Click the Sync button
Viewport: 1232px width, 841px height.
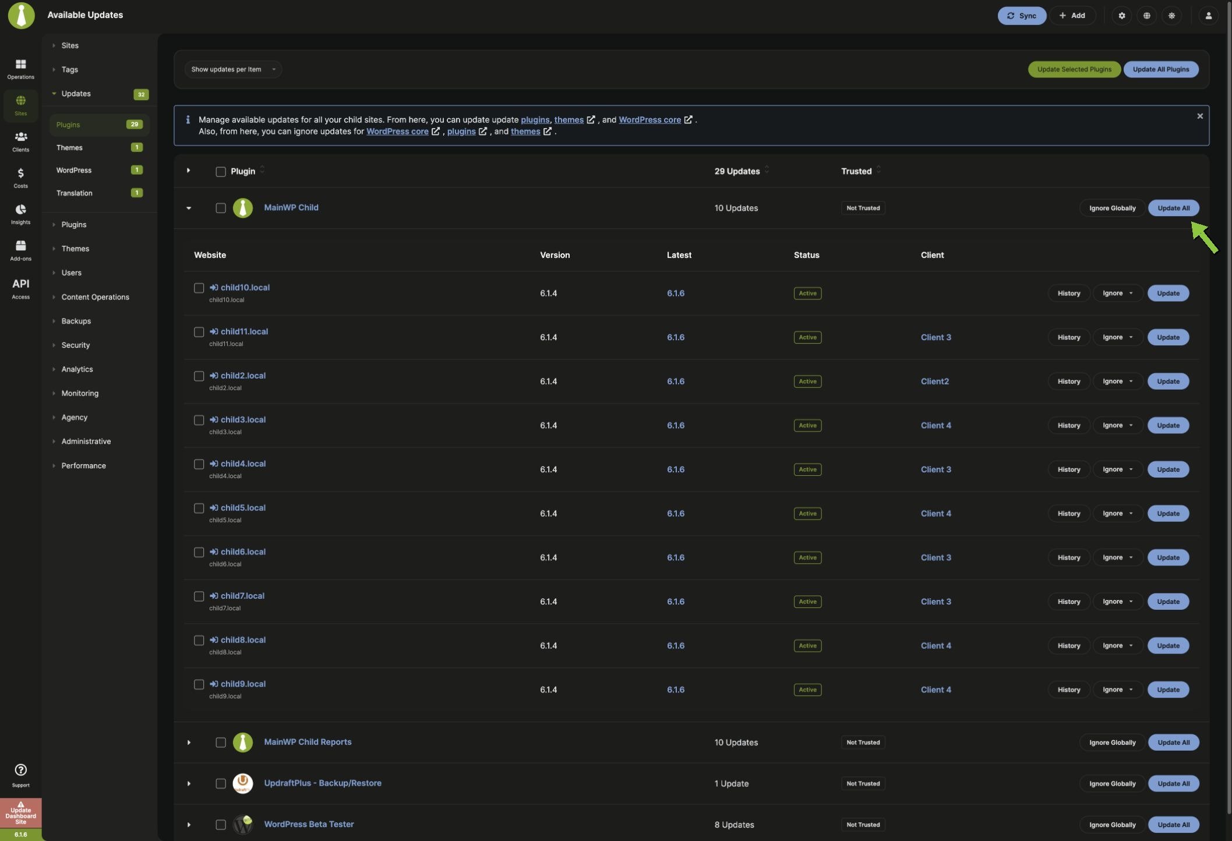coord(1022,16)
